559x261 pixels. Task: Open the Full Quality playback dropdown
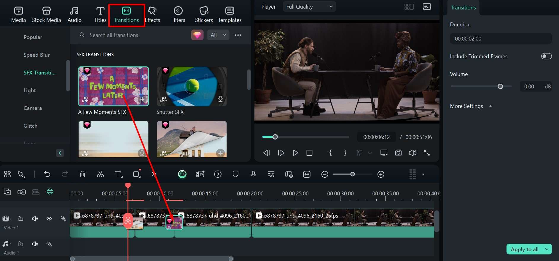click(x=309, y=7)
